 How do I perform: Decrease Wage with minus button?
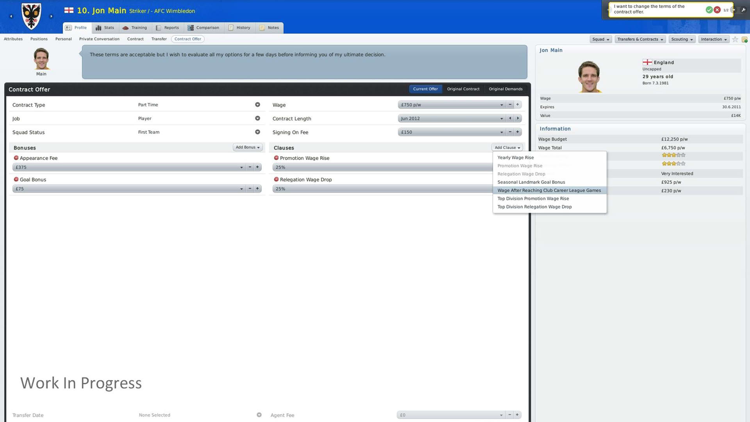pos(510,105)
